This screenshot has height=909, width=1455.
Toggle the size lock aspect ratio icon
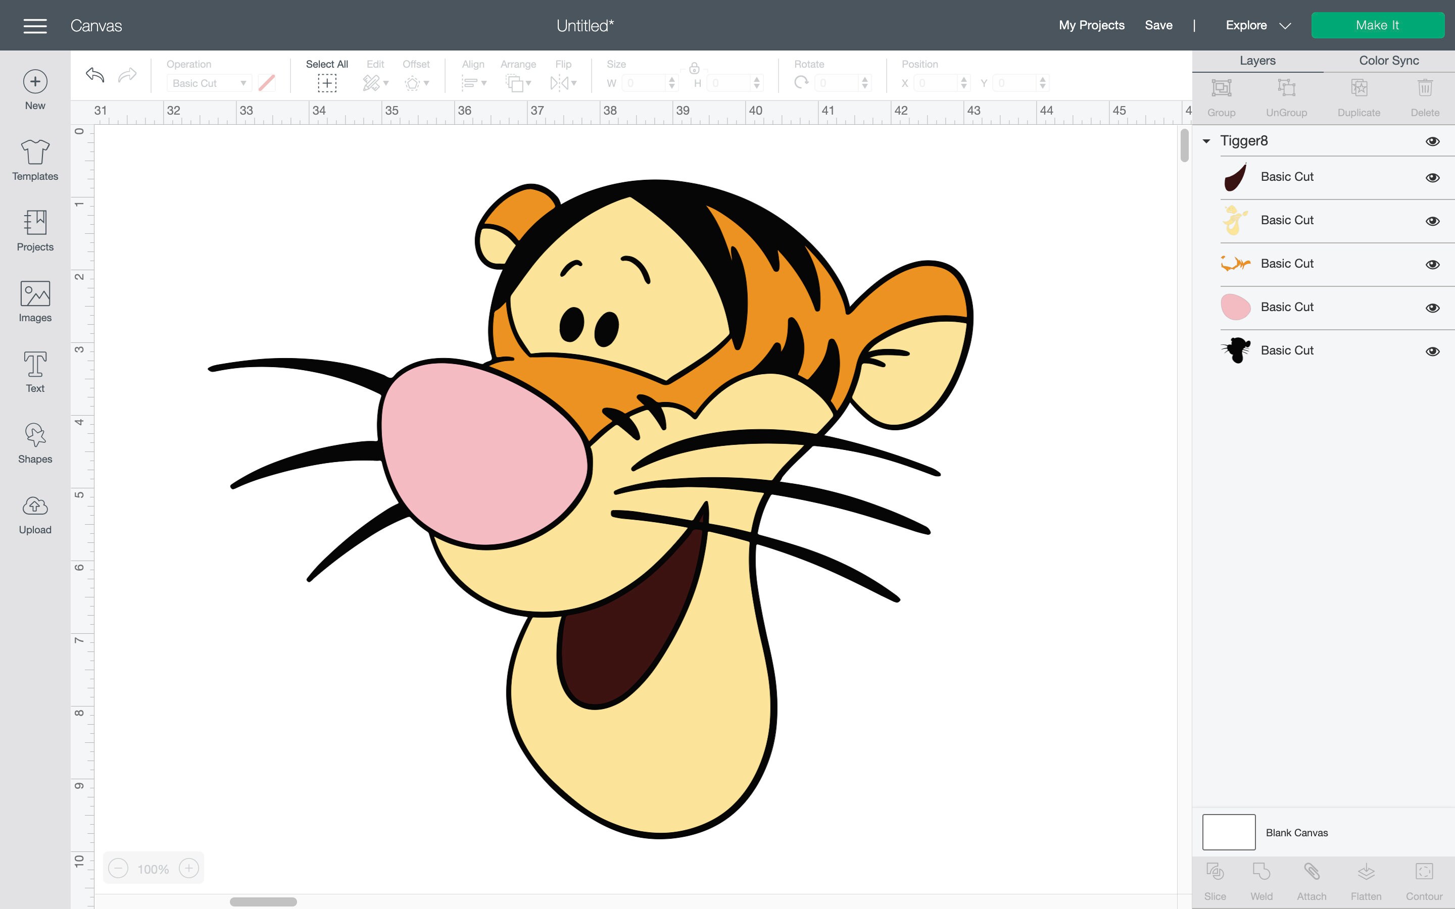(694, 68)
